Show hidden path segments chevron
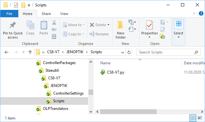Screen dimensions: 205x122 43,52
